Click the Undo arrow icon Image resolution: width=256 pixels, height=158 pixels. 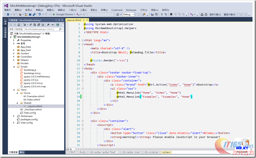[40, 14]
